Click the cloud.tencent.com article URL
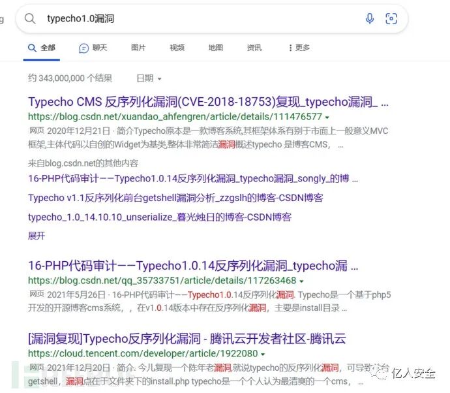This screenshot has width=450, height=393. [143, 353]
